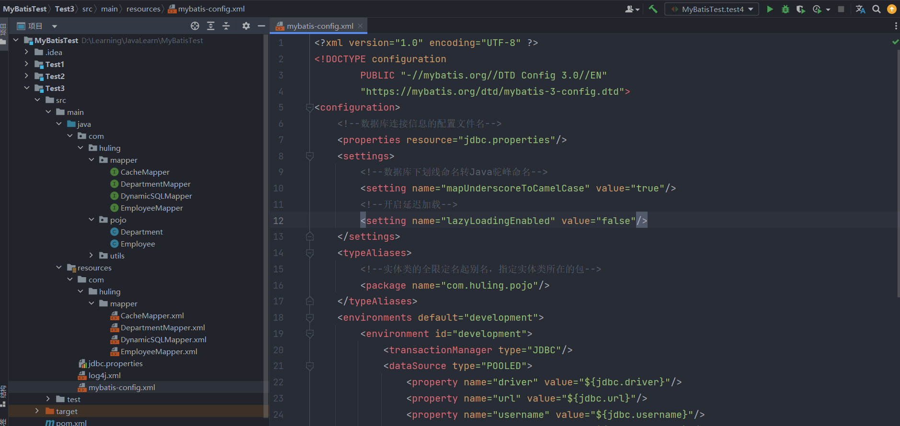This screenshot has height=426, width=900.
Task: Click the editor vertical scrollbar
Action: pos(898,172)
